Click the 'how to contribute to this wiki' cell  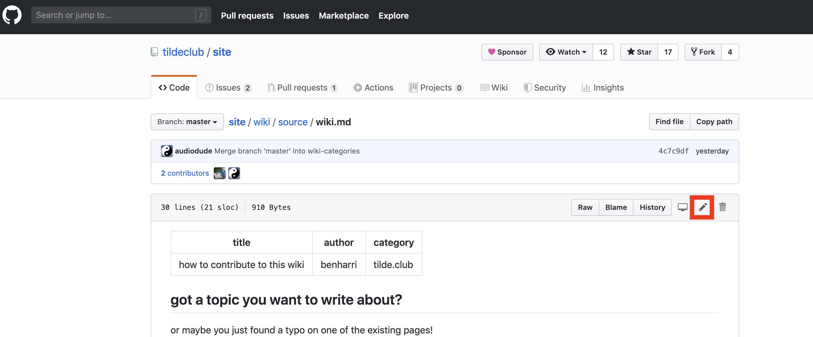241,264
